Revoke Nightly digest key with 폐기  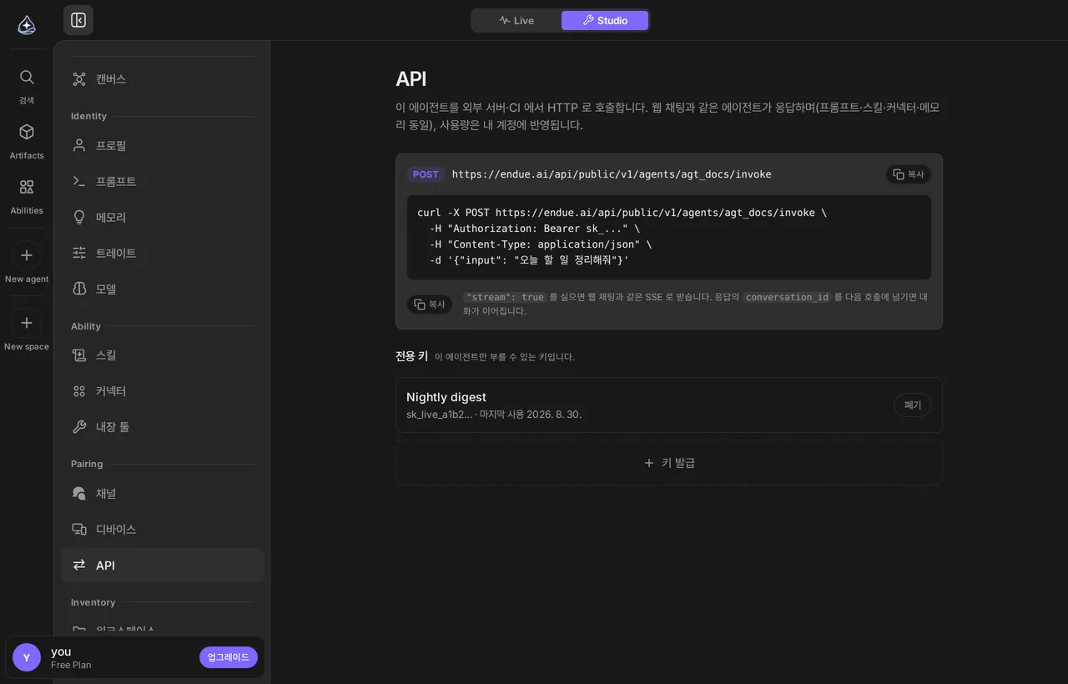click(x=913, y=405)
